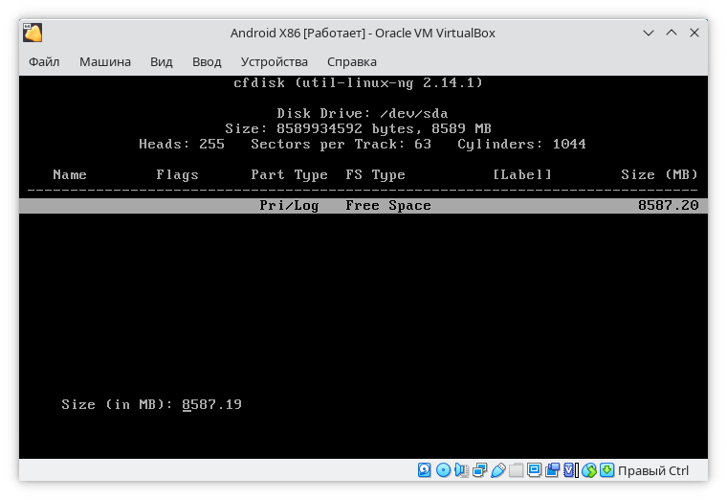
Task: Click the Size (in MB) value field
Action: point(212,405)
